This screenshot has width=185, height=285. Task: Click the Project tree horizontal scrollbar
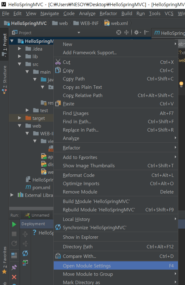pyautogui.click(x=31, y=208)
